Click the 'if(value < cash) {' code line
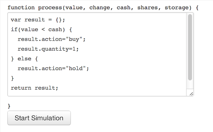Image resolution: width=213 pixels, height=132 pixels. pyautogui.click(x=42, y=29)
